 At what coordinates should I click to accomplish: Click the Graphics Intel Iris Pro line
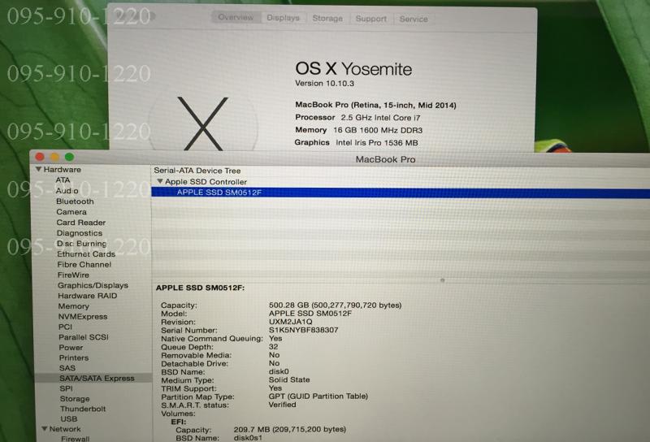pos(356,143)
